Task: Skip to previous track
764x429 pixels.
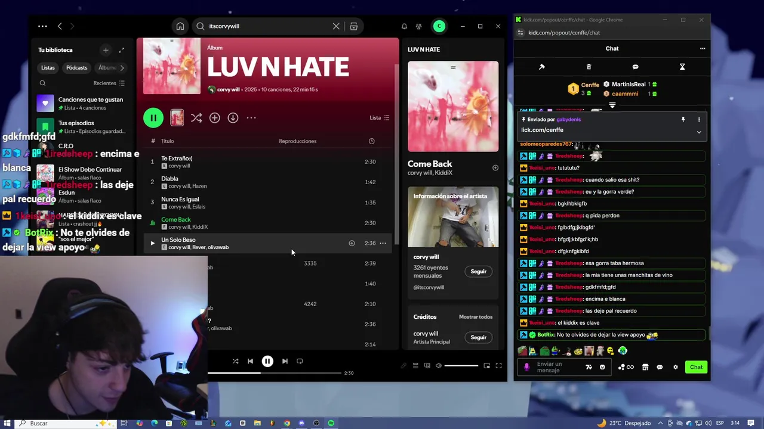Action: pyautogui.click(x=250, y=361)
